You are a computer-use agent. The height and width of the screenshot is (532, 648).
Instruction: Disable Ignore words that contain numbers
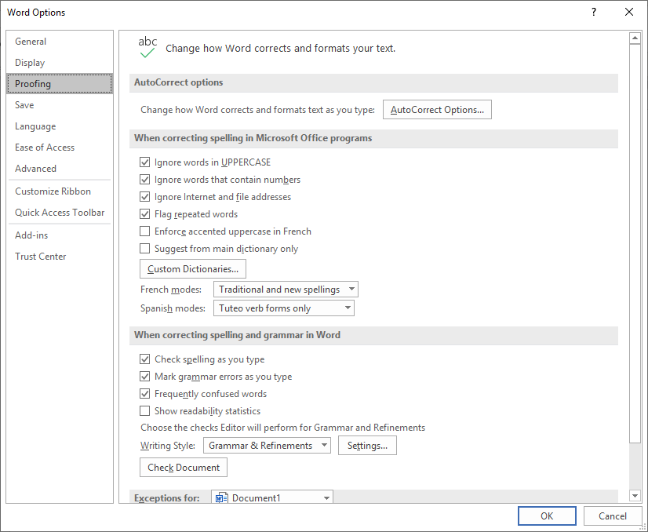[x=145, y=179]
